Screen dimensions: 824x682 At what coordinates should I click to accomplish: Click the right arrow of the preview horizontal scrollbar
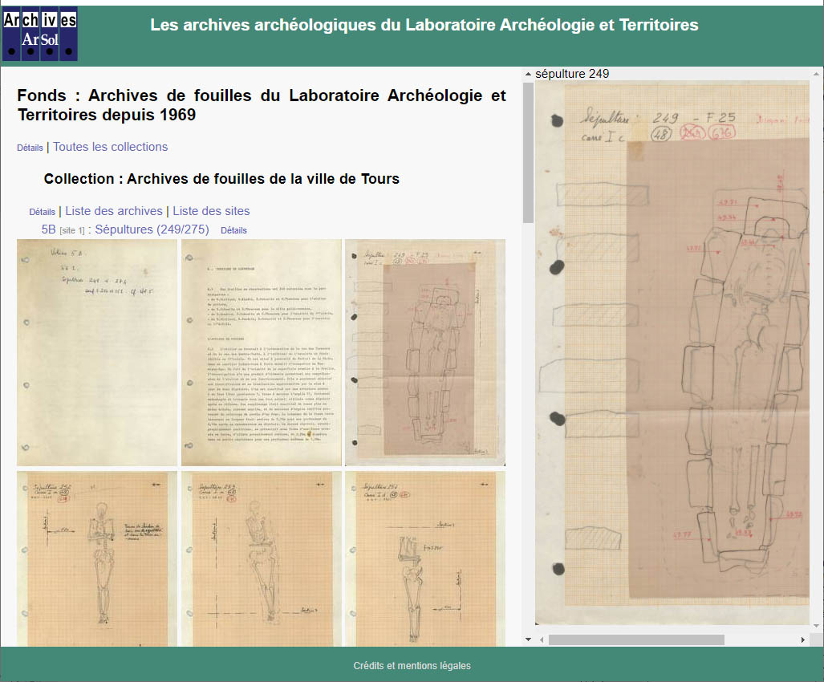(x=803, y=640)
